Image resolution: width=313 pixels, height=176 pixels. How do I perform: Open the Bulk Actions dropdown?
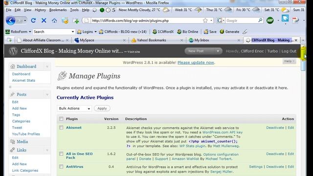click(x=74, y=109)
